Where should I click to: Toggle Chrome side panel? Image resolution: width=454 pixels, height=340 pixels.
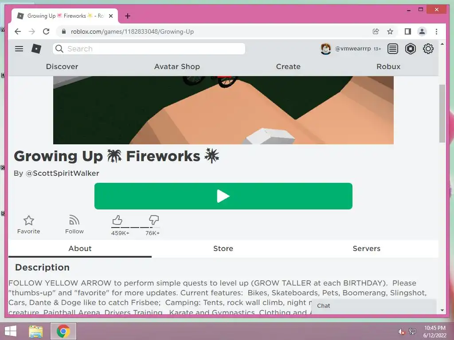[408, 31]
